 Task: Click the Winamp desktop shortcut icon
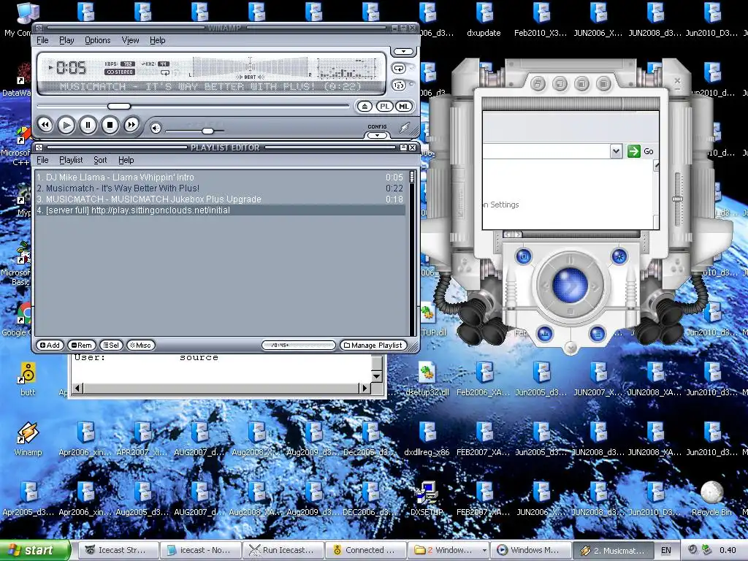(x=28, y=439)
